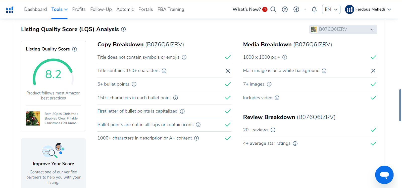Open the EN language dropdown
The height and width of the screenshot is (188, 402).
[x=331, y=10]
